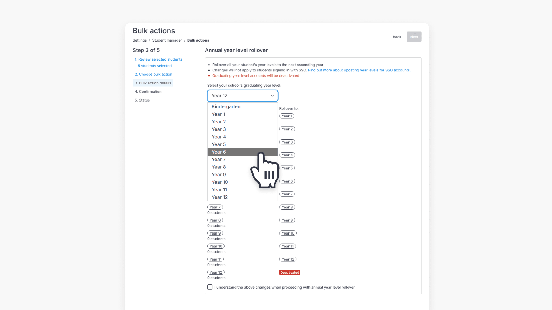Screen dimensions: 552x310
Task: Click the Year 1 rollover target tag
Action: [287, 116]
